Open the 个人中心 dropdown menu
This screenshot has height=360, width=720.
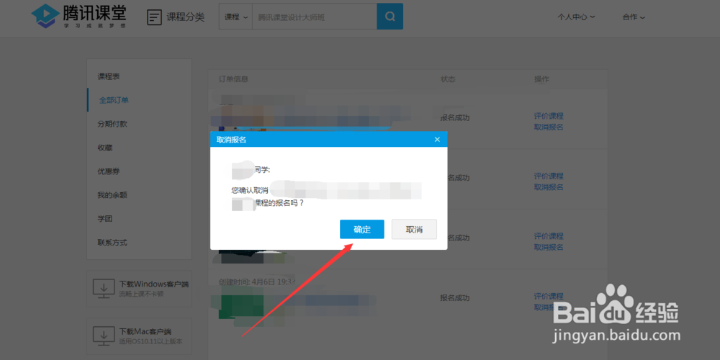click(x=576, y=17)
